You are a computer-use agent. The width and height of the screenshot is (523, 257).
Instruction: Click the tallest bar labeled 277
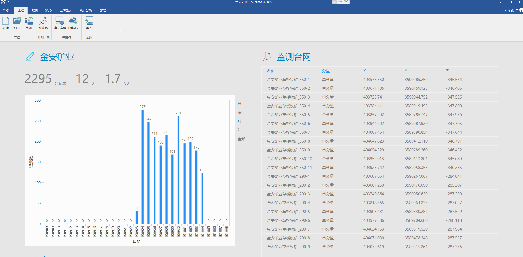[143, 166]
